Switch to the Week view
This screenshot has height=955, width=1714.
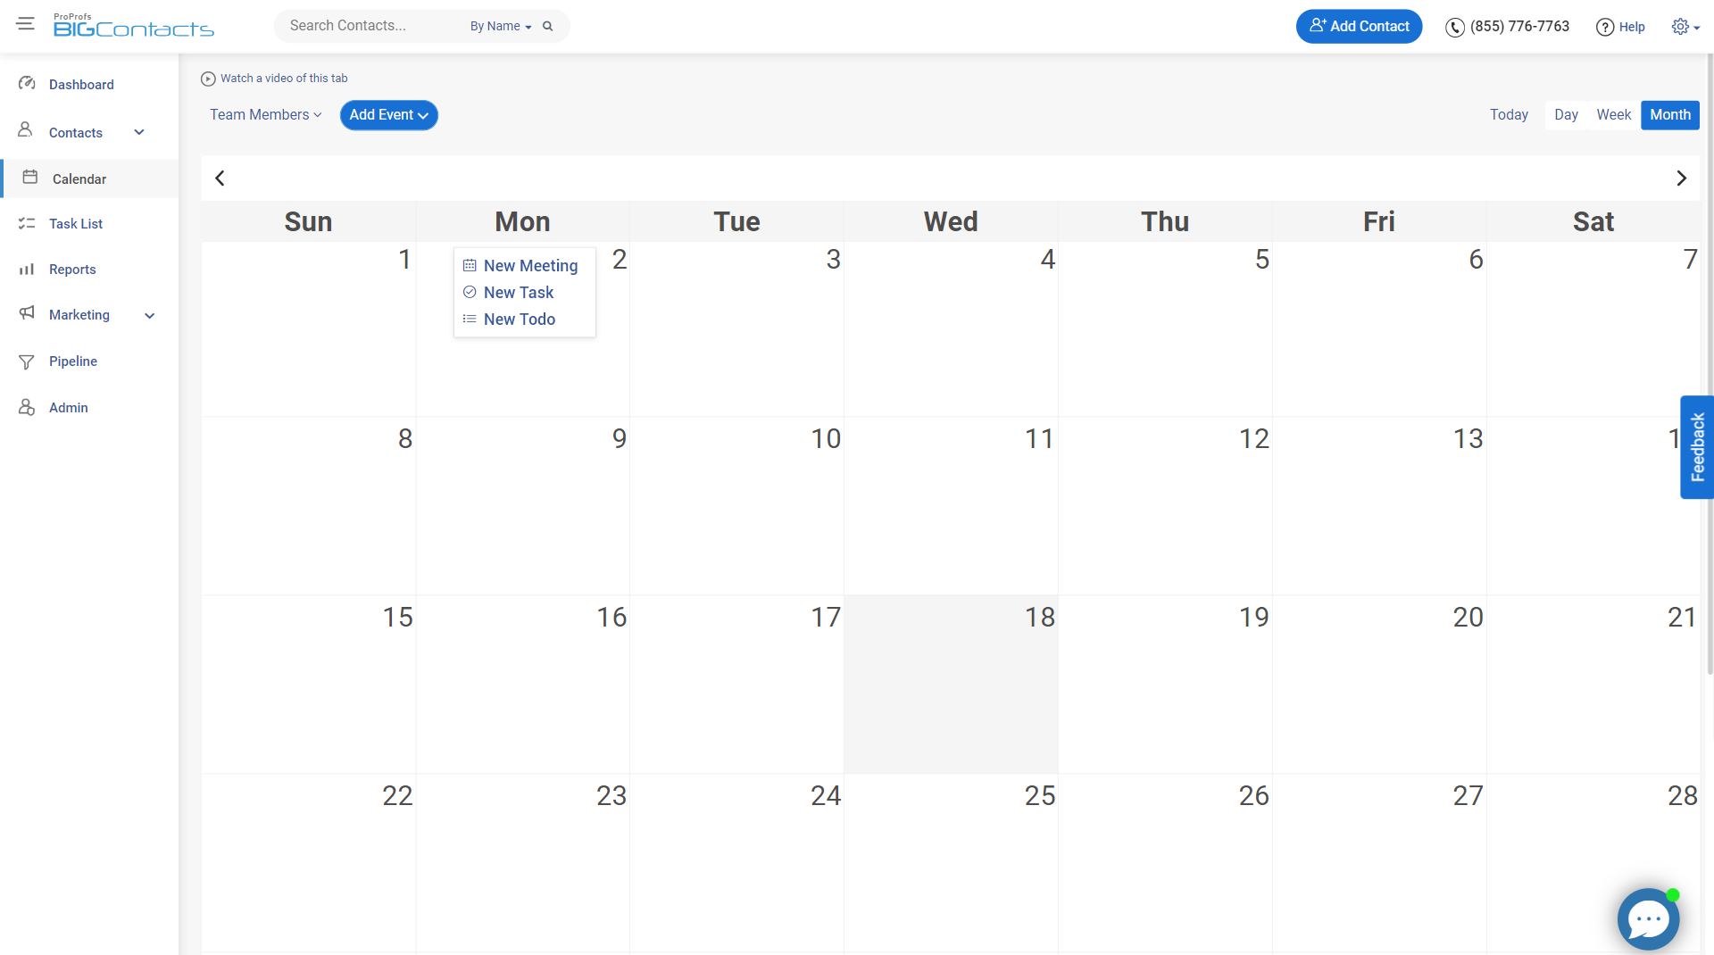click(x=1613, y=115)
